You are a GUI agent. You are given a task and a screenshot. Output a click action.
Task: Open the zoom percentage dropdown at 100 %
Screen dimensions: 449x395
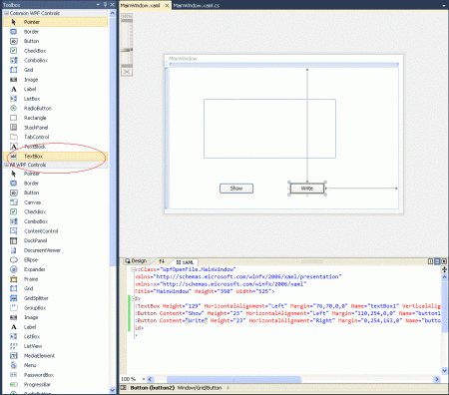[144, 379]
